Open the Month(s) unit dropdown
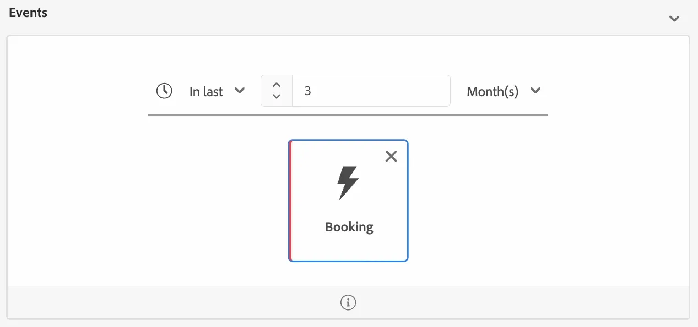 click(504, 91)
